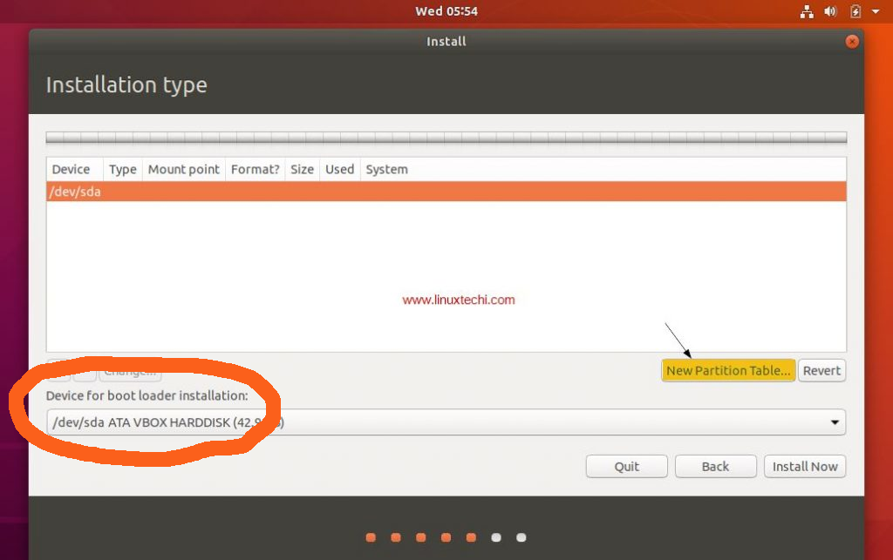Click the wired network icon in top bar

coord(807,11)
